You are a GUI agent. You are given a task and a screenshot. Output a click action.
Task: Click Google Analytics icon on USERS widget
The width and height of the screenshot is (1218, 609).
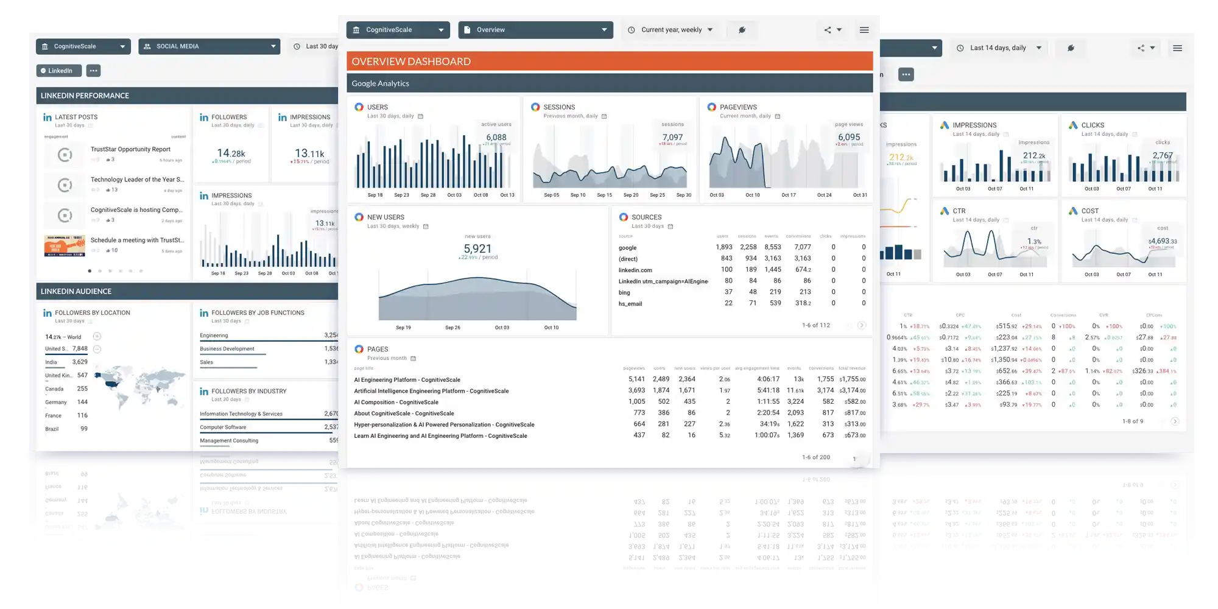(359, 107)
